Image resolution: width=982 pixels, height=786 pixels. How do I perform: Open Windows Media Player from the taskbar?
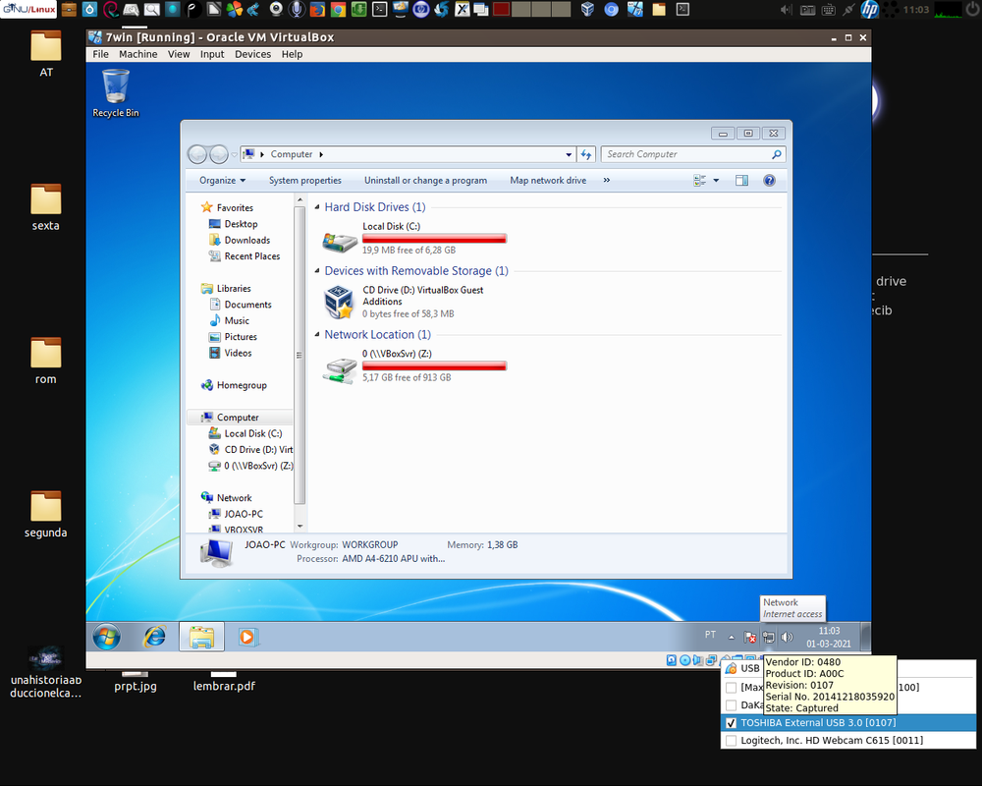[247, 637]
